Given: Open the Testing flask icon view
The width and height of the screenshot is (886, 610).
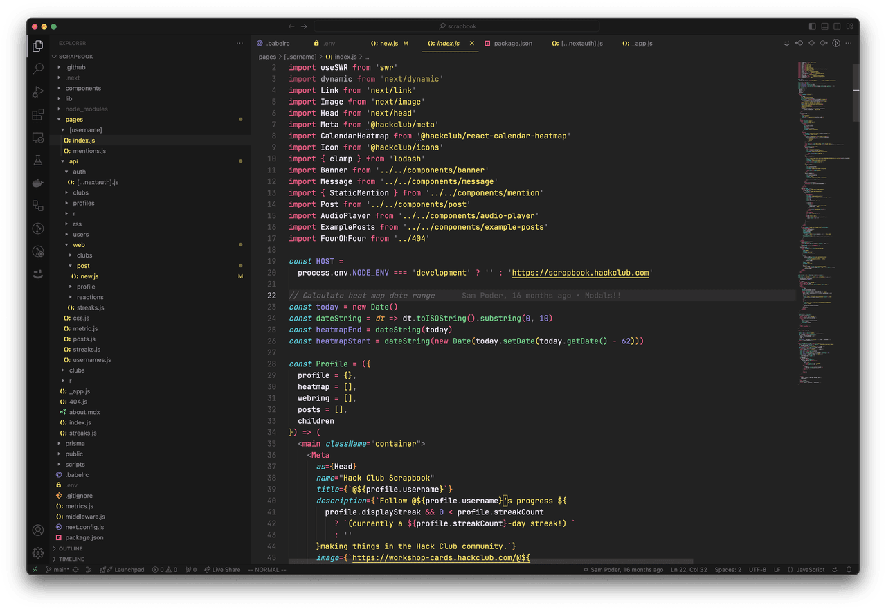Looking at the screenshot, I should 38,160.
